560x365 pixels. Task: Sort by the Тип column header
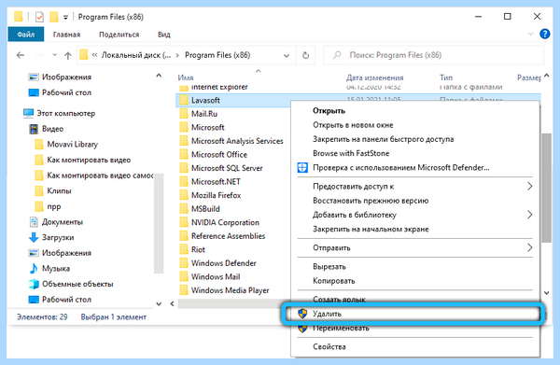pyautogui.click(x=446, y=77)
